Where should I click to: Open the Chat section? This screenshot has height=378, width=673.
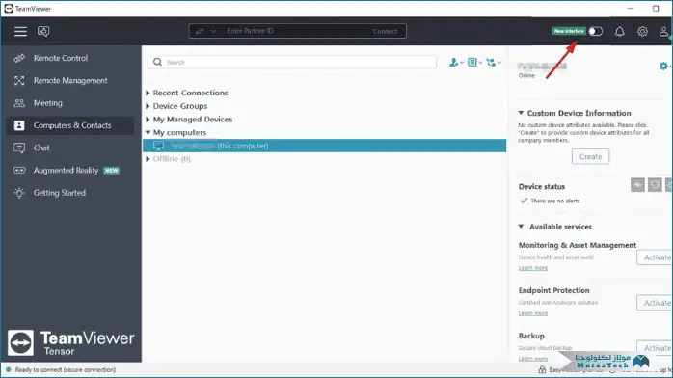pos(41,148)
